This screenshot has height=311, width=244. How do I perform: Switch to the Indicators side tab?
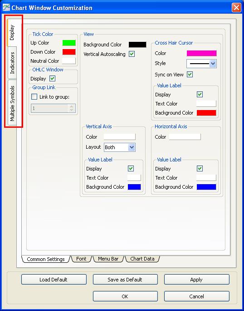click(x=12, y=63)
